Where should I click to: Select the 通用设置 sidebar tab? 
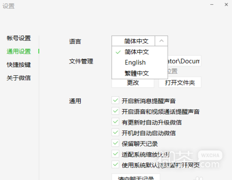tap(19, 51)
